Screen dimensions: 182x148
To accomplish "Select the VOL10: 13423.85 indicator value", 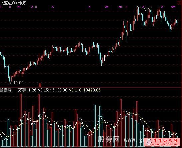I will (x=85, y=90).
